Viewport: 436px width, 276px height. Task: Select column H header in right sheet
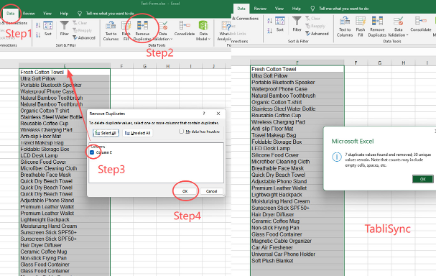(404, 63)
